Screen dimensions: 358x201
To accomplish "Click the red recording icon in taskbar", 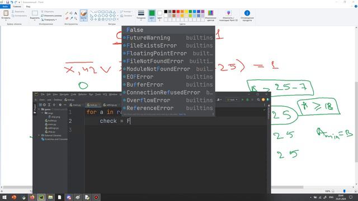I will 96,197.
